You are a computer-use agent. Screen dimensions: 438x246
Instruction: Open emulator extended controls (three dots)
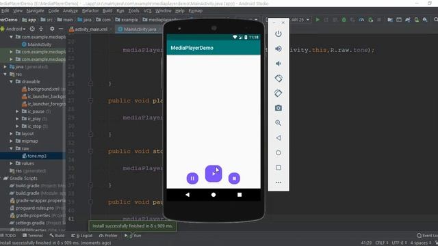tap(279, 182)
